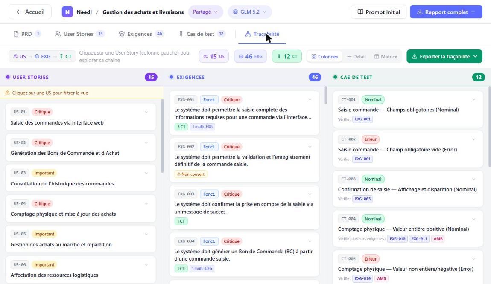Click the 1 multi-EXG badge on EXG-004
Image resolution: width=491 pixels, height=284 pixels.
pos(202,268)
